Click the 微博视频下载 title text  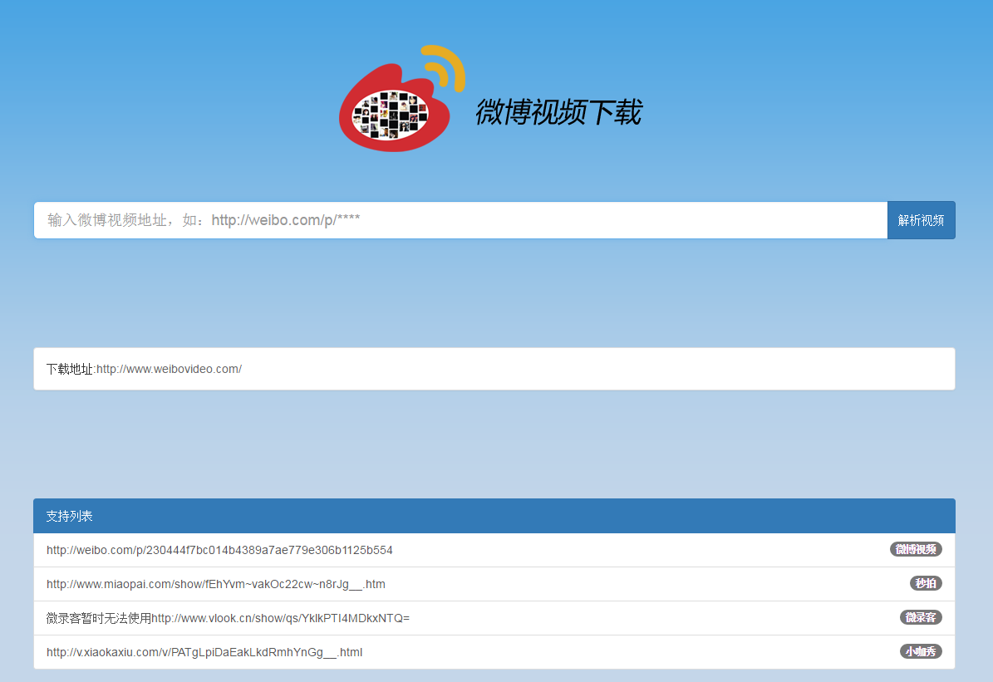coord(560,112)
